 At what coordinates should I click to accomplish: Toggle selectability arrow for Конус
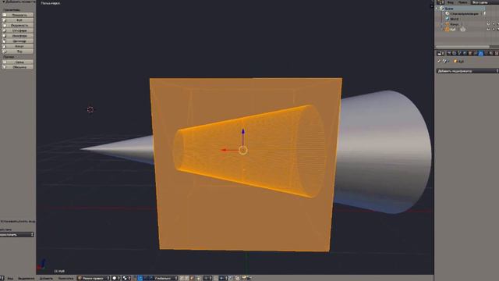[x=494, y=24]
